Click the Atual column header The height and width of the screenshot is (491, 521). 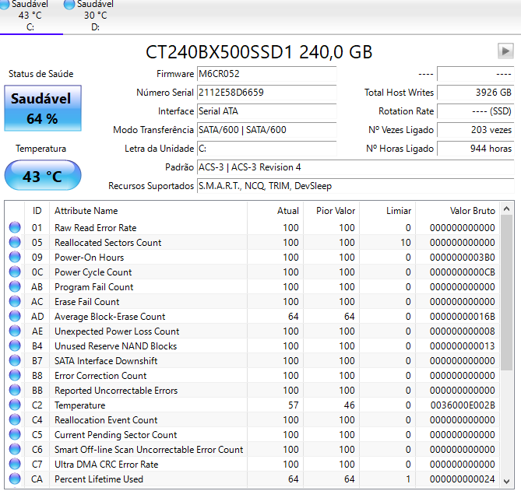click(x=275, y=211)
